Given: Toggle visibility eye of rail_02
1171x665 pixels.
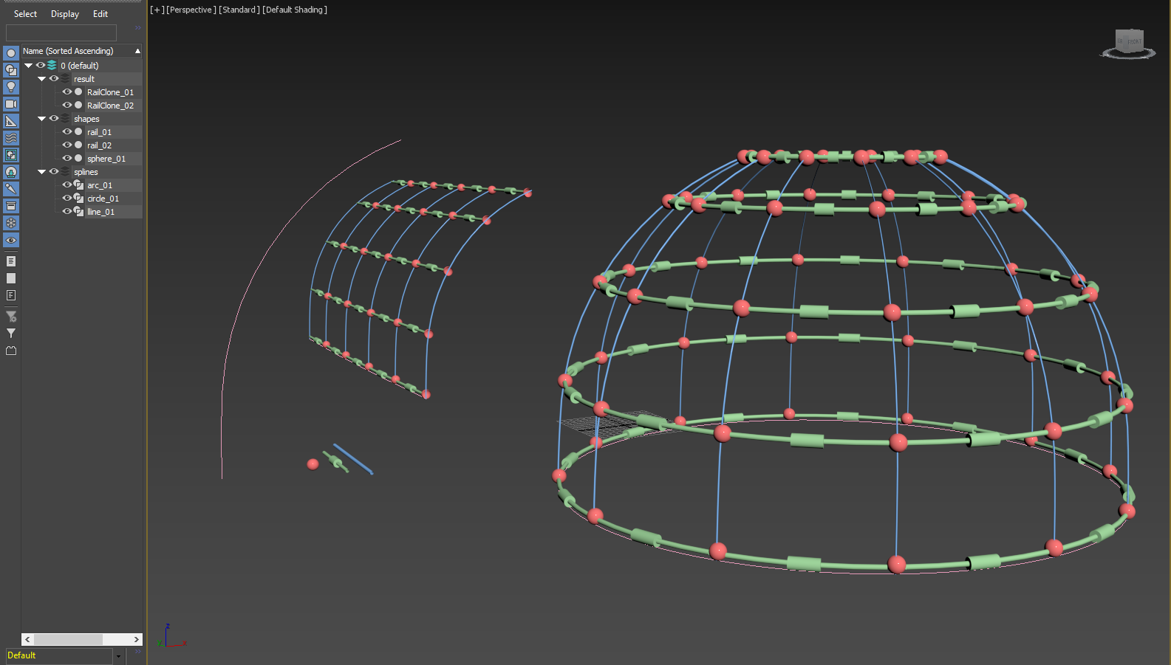Looking at the screenshot, I should (x=67, y=145).
